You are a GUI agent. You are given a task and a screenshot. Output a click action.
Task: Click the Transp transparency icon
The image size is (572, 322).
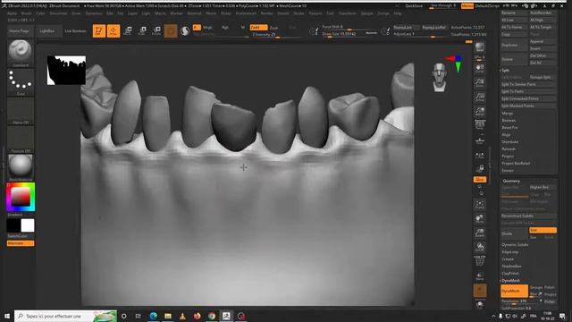tap(480, 276)
